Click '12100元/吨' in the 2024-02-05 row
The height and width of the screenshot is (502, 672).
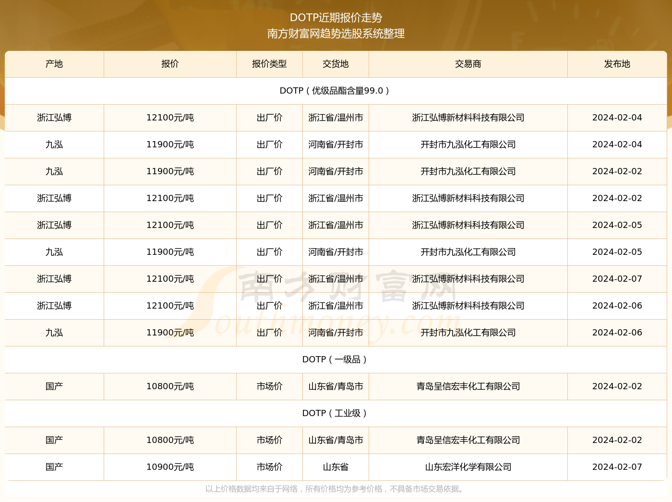(x=170, y=225)
